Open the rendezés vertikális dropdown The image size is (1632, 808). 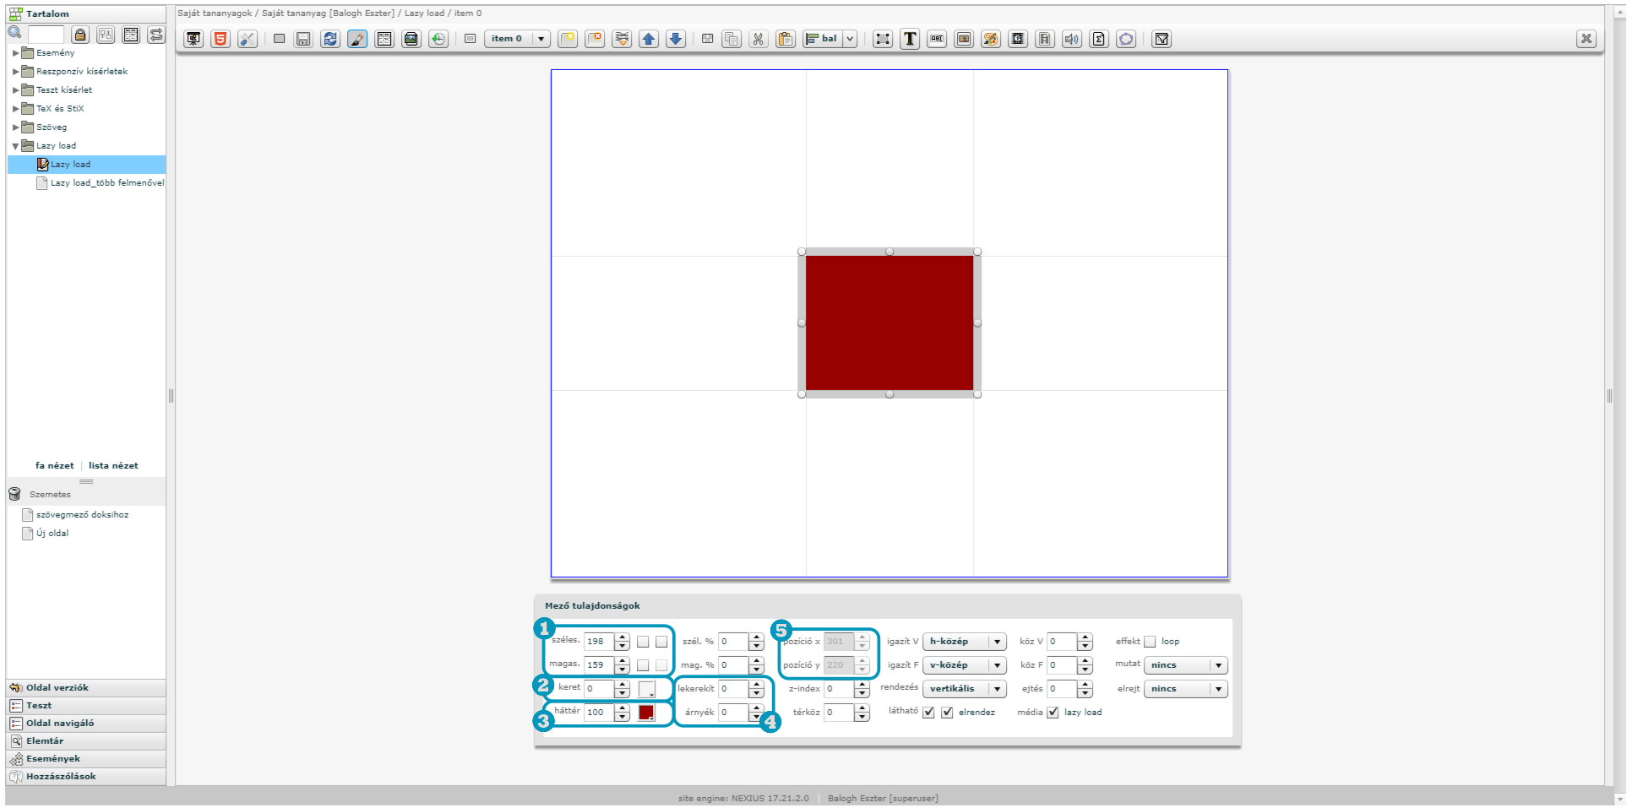tap(964, 689)
